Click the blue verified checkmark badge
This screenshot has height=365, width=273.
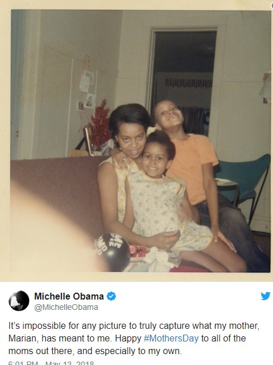point(111,296)
